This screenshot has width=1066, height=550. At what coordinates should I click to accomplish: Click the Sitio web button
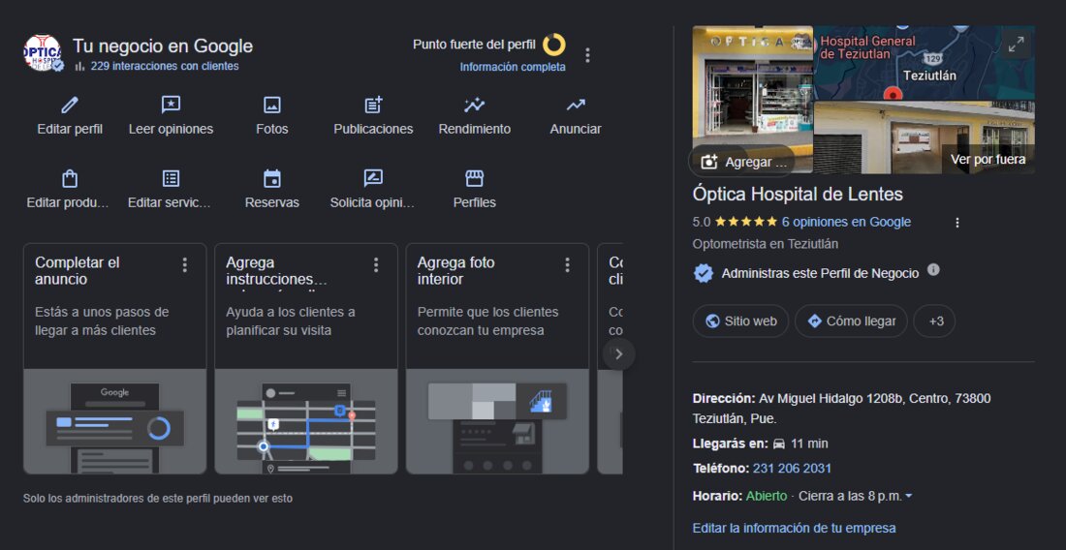pos(740,321)
